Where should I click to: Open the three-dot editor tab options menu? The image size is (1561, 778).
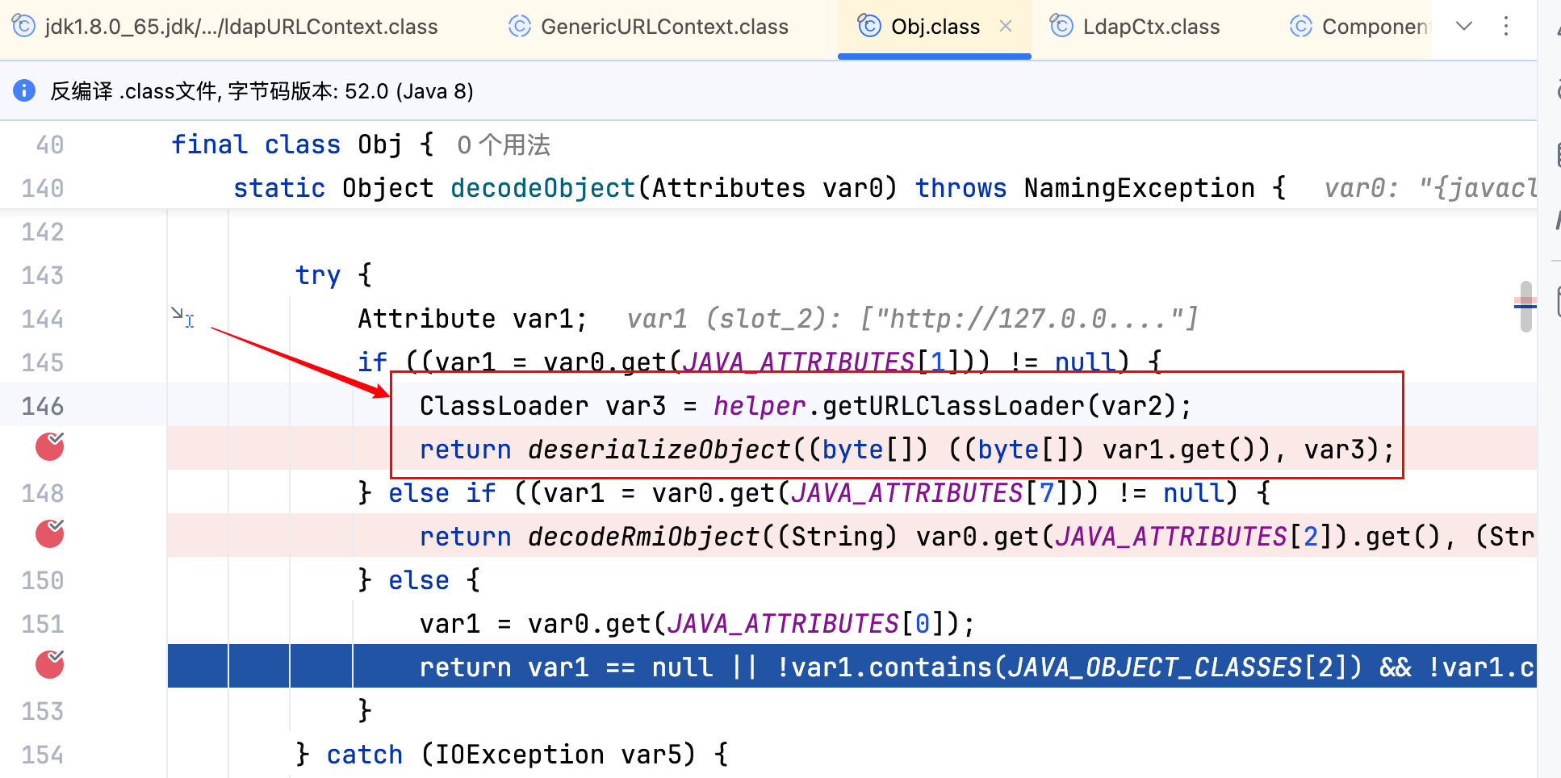[x=1505, y=26]
